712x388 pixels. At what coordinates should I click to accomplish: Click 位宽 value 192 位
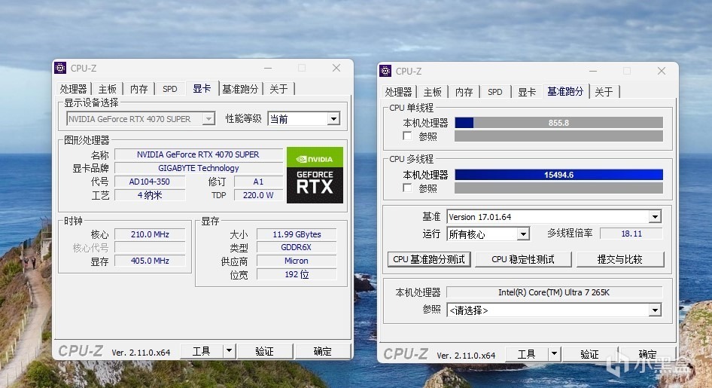pyautogui.click(x=297, y=274)
